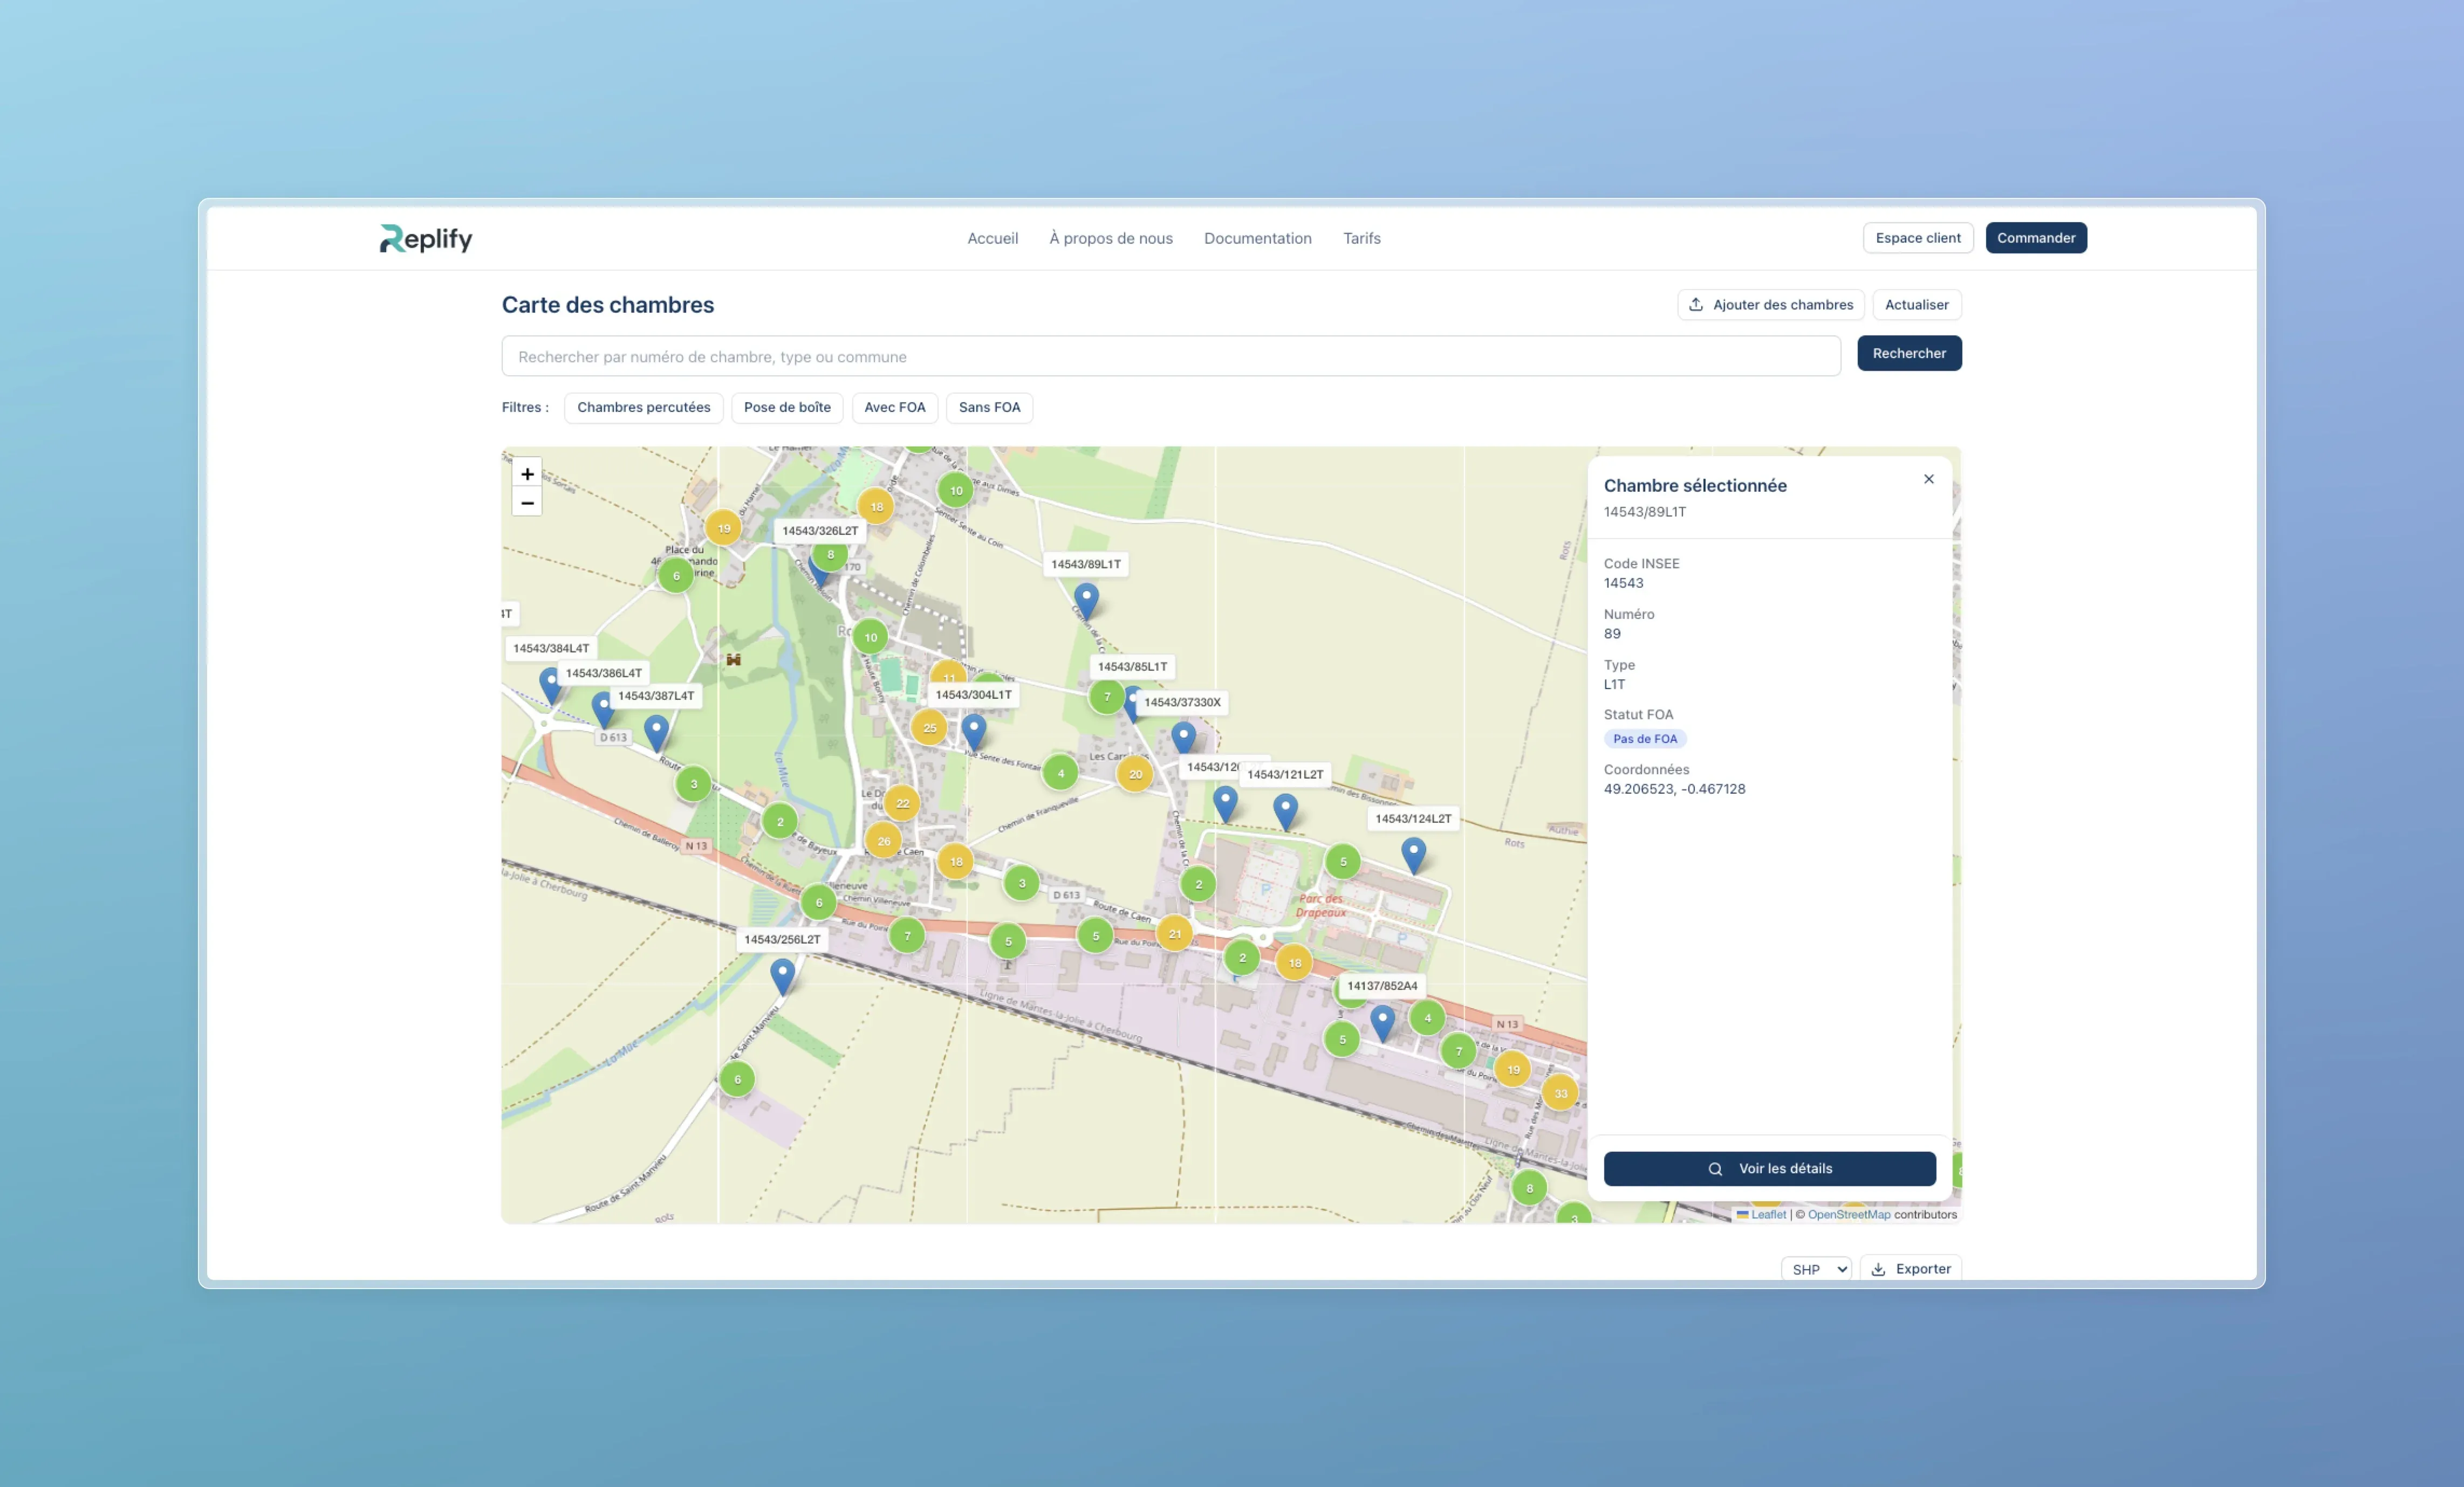
Task: Click the yellow cluster marker showing 33
Action: tap(1560, 1093)
